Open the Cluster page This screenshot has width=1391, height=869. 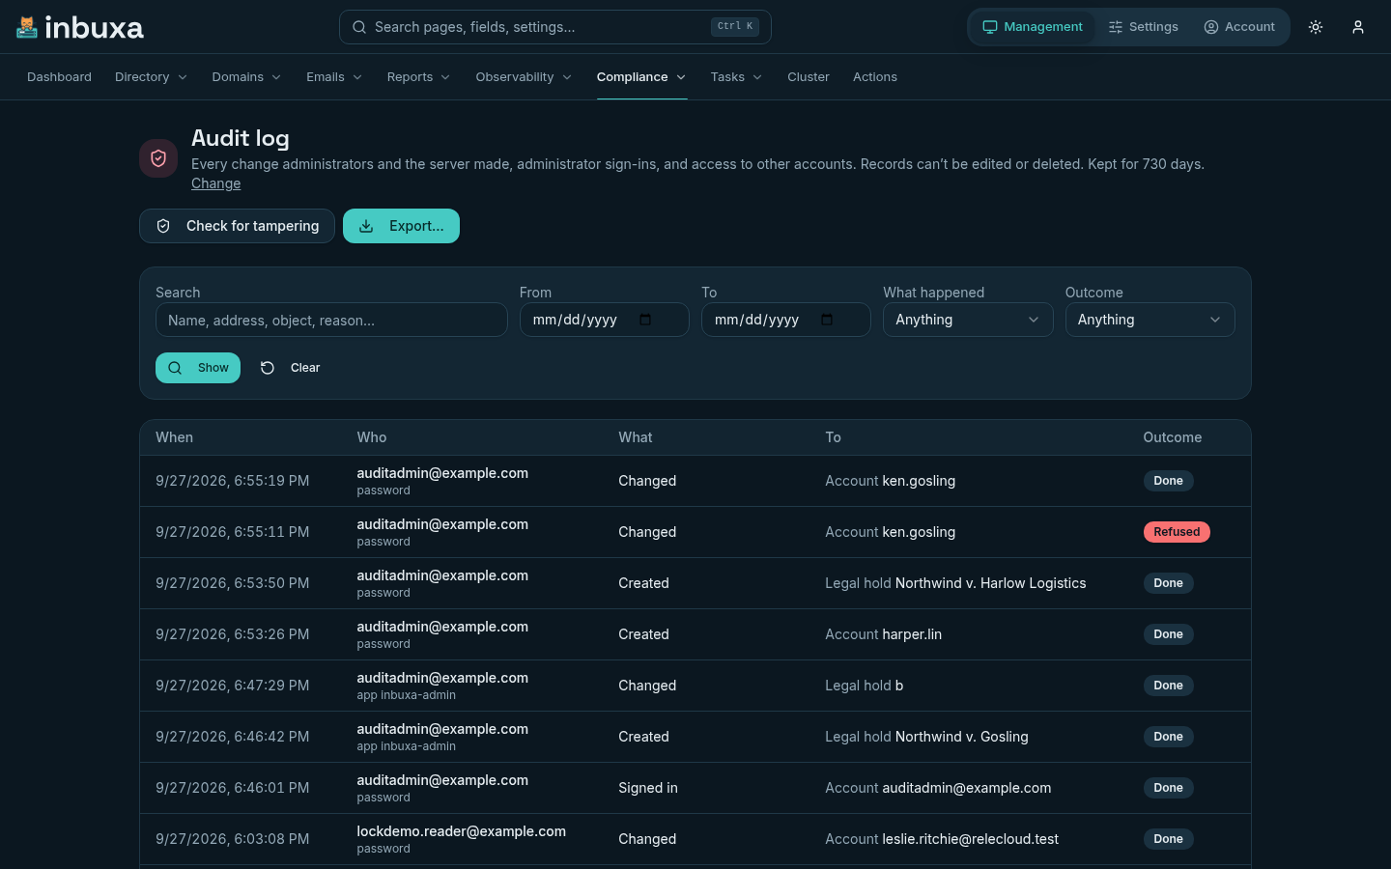click(809, 77)
